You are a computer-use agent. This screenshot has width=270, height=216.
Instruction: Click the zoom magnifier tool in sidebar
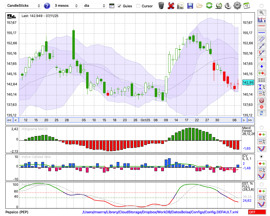[x=261, y=12]
